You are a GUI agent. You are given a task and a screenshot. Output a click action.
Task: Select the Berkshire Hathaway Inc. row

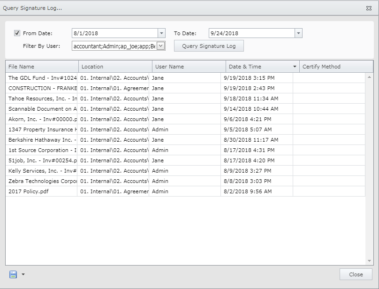tap(42, 140)
